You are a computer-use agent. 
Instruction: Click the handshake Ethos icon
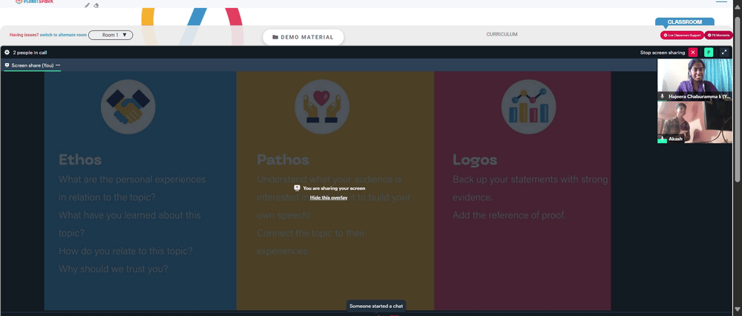point(128,107)
